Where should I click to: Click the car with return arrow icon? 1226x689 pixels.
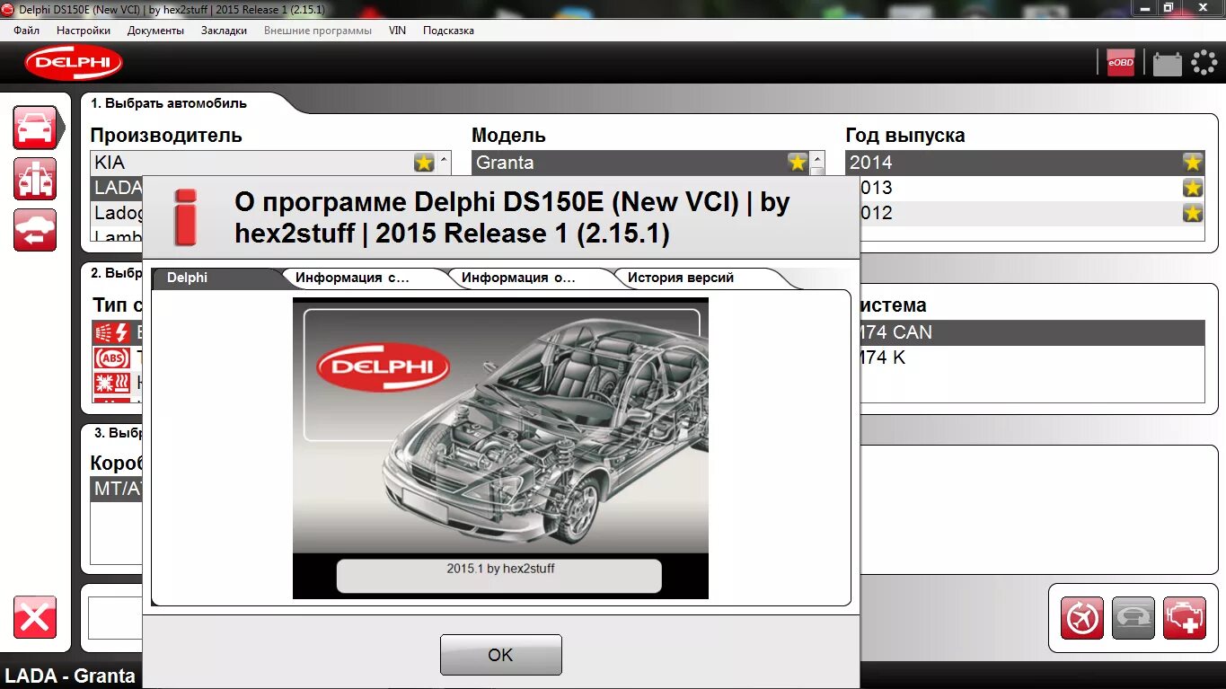coord(35,230)
